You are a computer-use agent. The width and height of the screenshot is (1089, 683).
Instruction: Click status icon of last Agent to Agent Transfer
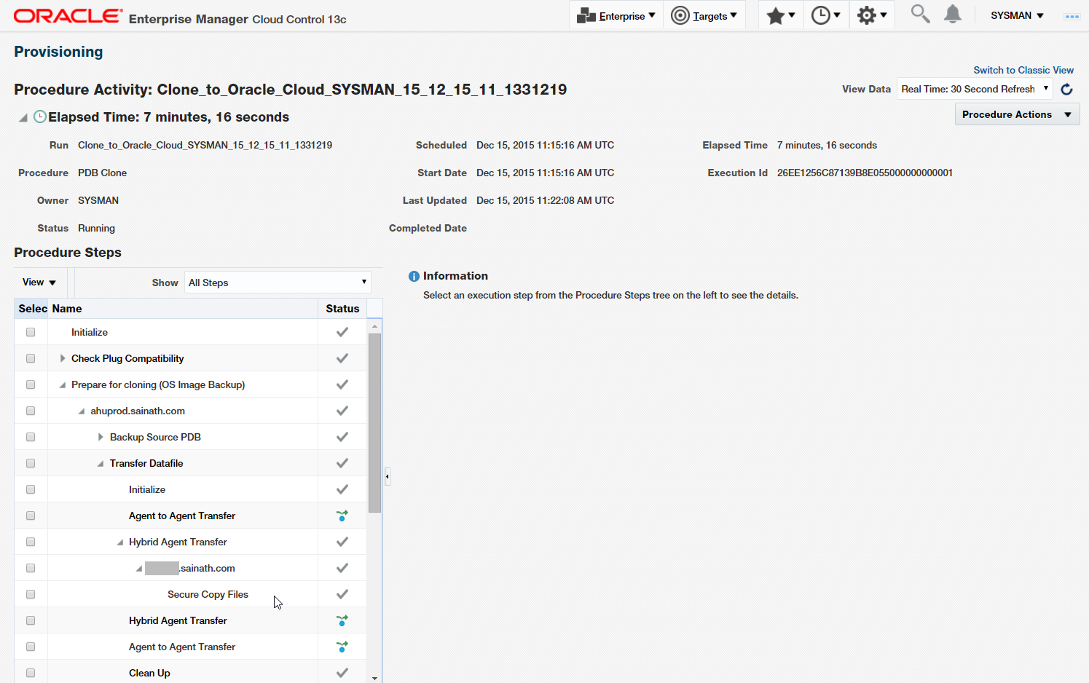(342, 647)
